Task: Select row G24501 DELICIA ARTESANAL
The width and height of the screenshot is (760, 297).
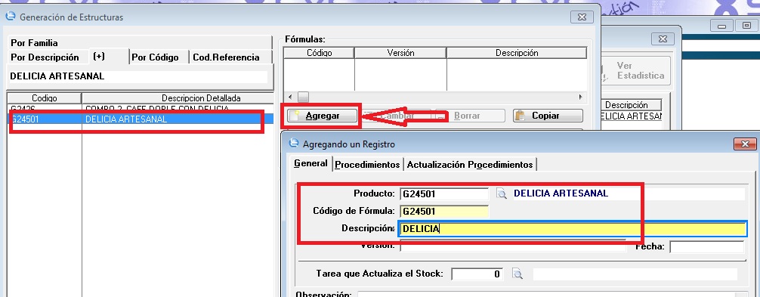Action: (x=141, y=119)
